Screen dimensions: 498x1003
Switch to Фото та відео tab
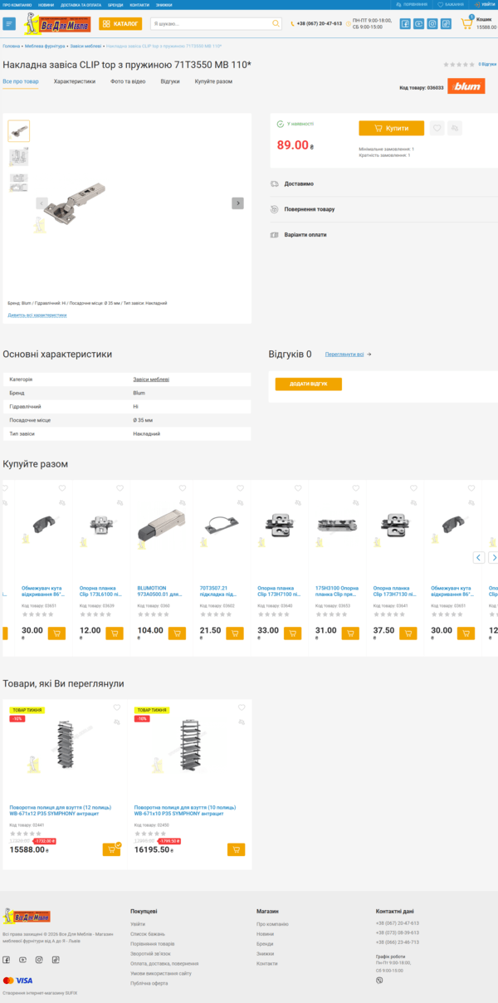pyautogui.click(x=128, y=81)
